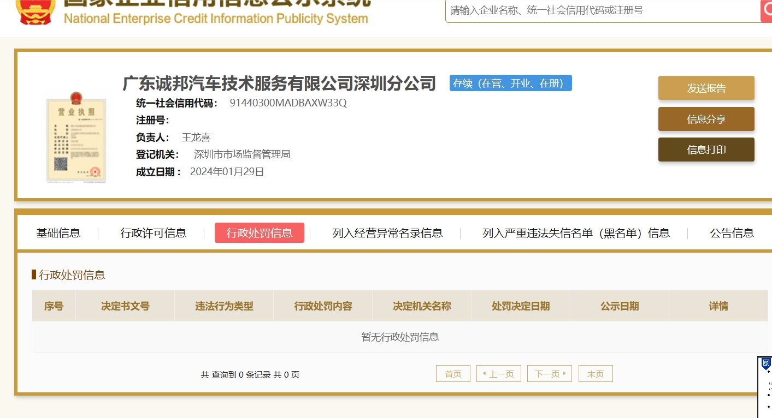Click the 详情 column header
772x418 pixels.
[718, 306]
